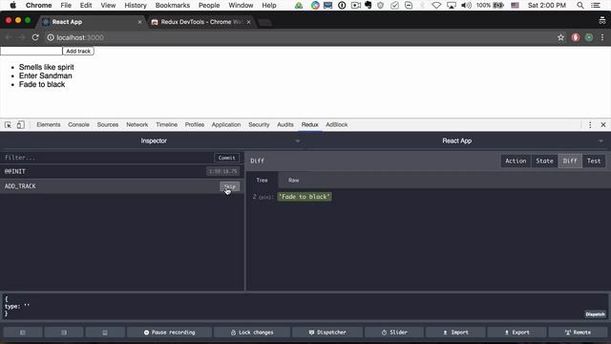The image size is (611, 344).
Task: Click the red extension icon in toolbar
Action: (576, 37)
